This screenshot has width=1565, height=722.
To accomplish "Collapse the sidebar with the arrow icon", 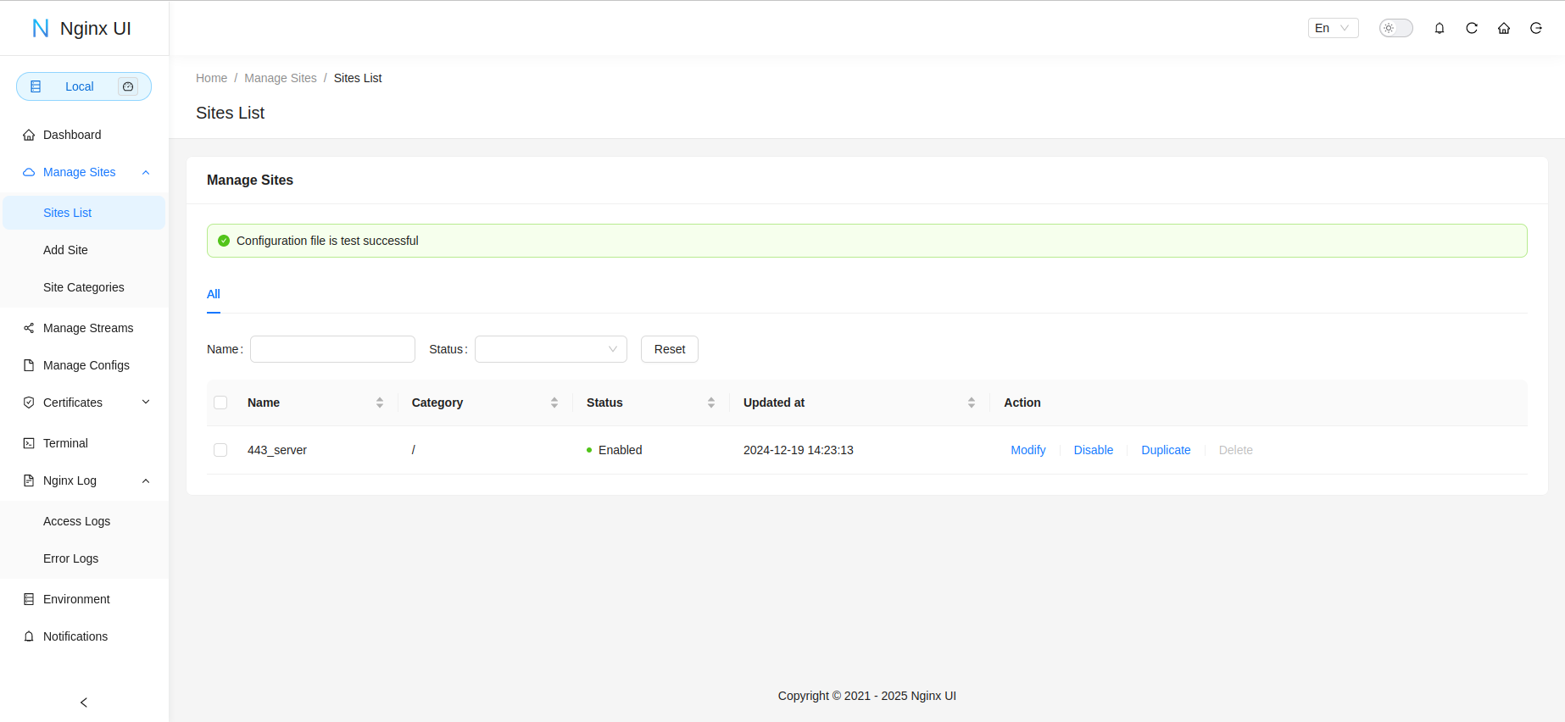I will tap(84, 703).
